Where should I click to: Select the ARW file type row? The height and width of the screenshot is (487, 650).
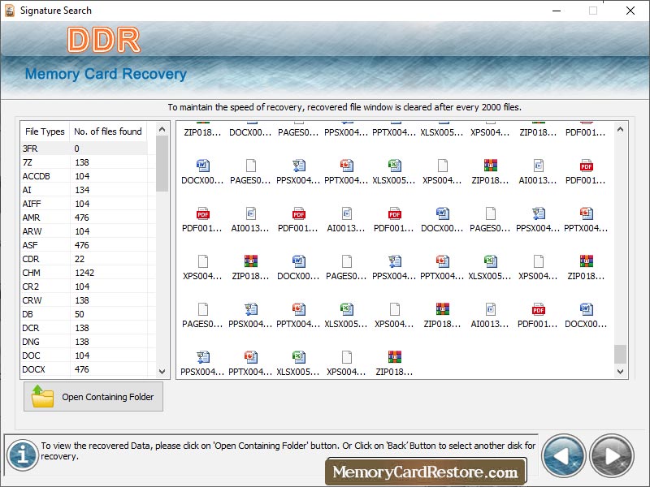(x=84, y=231)
